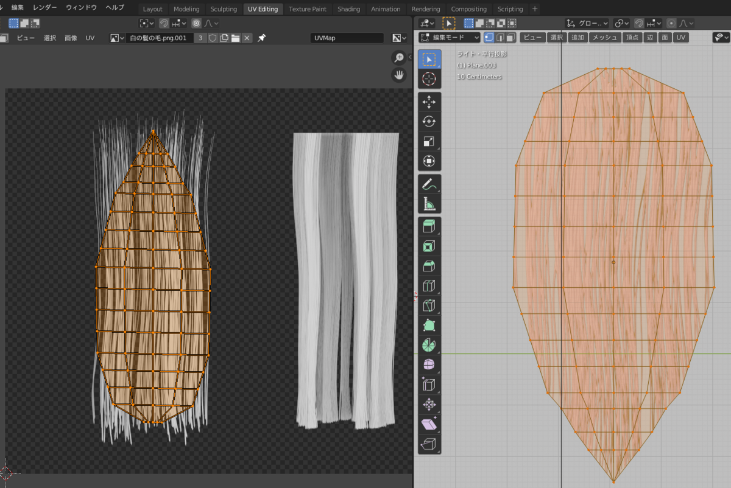Open the ウィンドウ menu in top bar
Viewport: 731px width, 488px height.
click(x=81, y=7)
